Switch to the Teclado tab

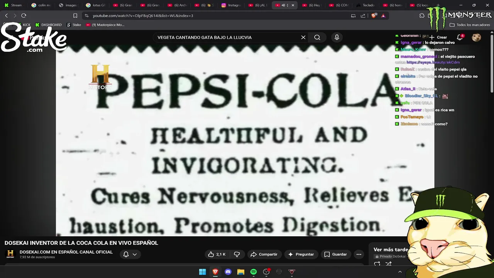click(365, 5)
